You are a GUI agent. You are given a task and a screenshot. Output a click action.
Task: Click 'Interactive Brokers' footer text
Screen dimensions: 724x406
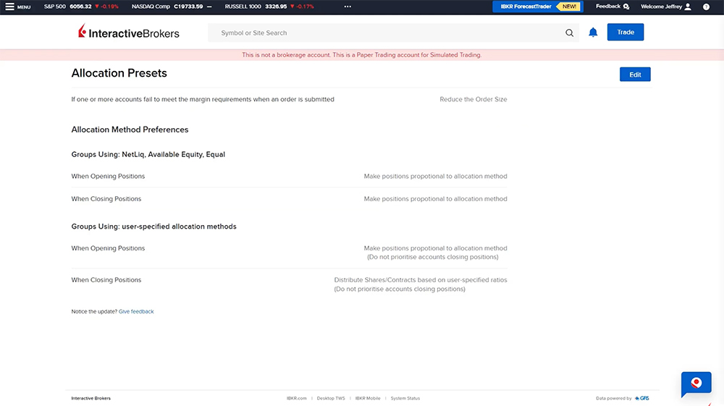91,398
